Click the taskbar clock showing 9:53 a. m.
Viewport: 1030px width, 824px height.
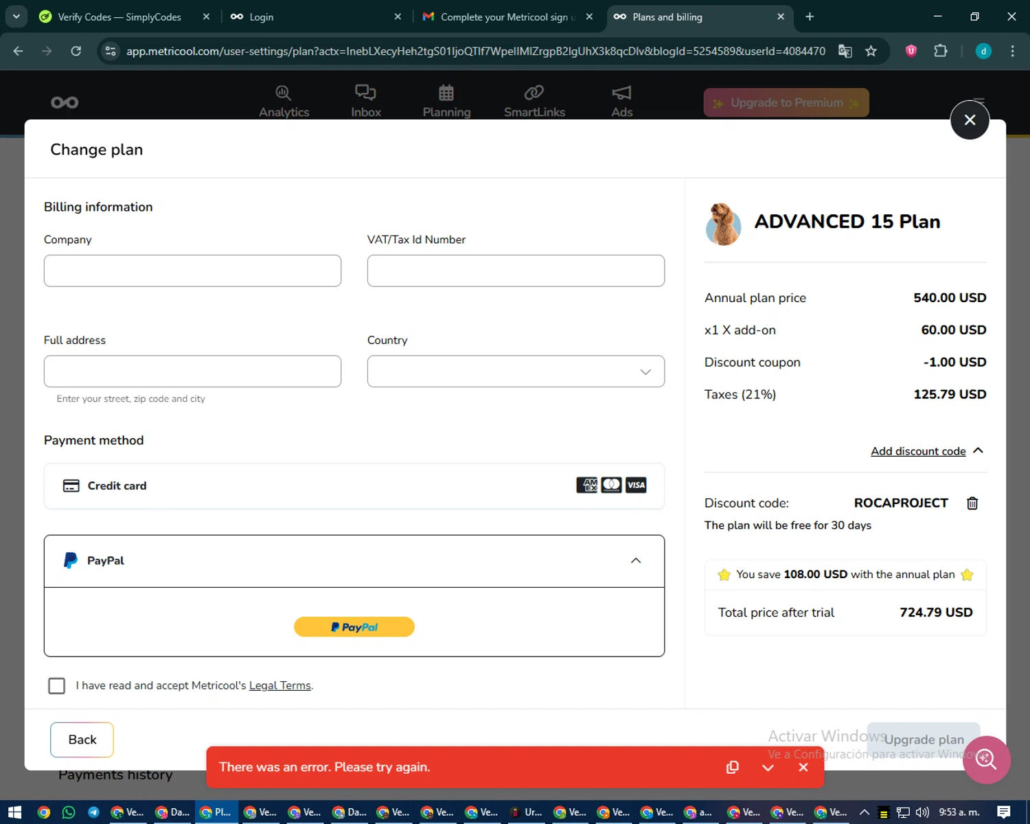tap(959, 812)
